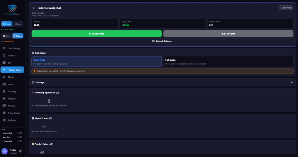The image size is (298, 157).
Task: Go to Journal page
Action: coord(12,55)
